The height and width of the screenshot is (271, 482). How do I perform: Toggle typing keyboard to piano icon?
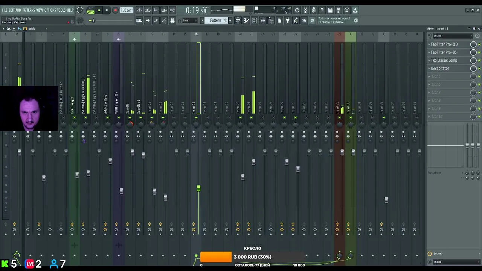pyautogui.click(x=139, y=20)
